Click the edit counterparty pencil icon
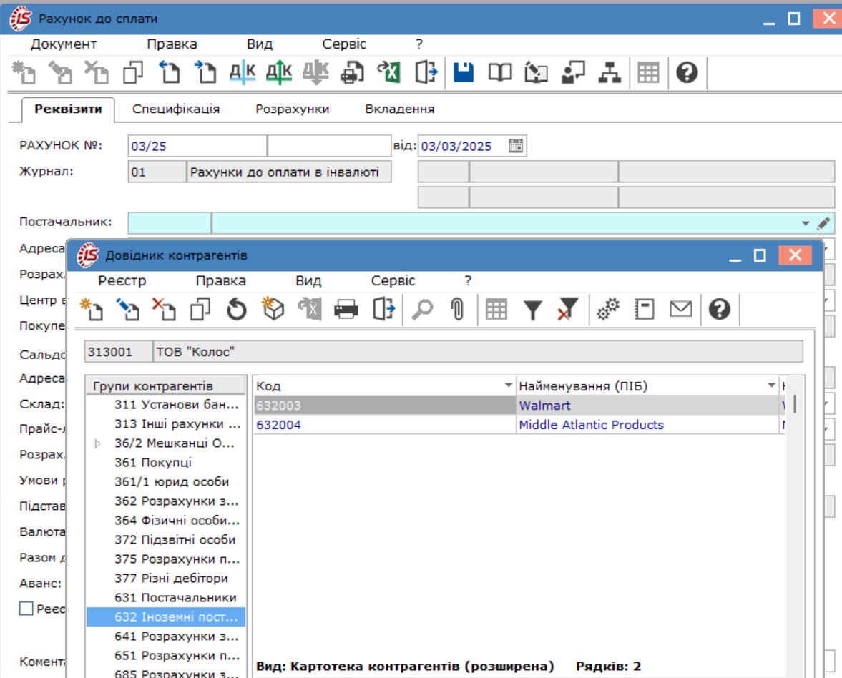The height and width of the screenshot is (678, 842). point(128,309)
